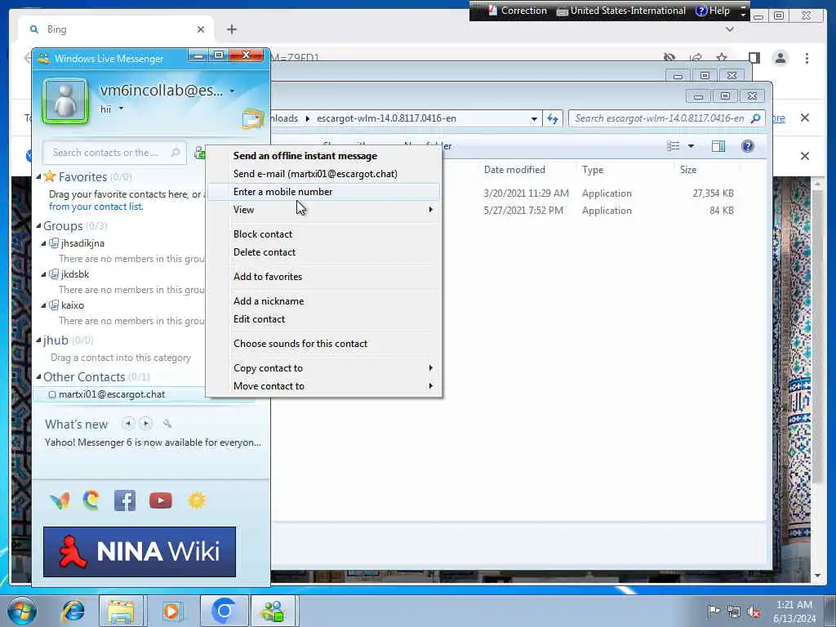
Task: Collapse the jkdsbk group
Action: pyautogui.click(x=44, y=274)
